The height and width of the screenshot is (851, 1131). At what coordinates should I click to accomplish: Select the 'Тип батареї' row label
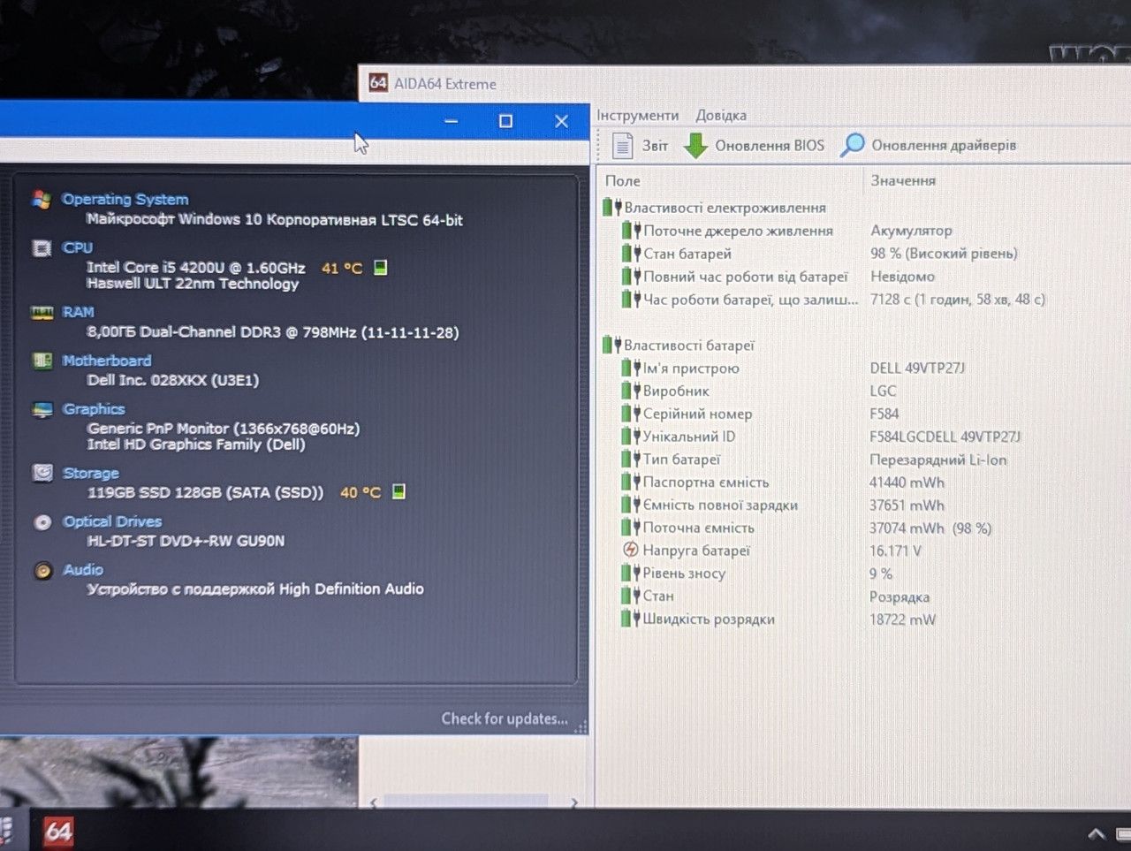681,460
